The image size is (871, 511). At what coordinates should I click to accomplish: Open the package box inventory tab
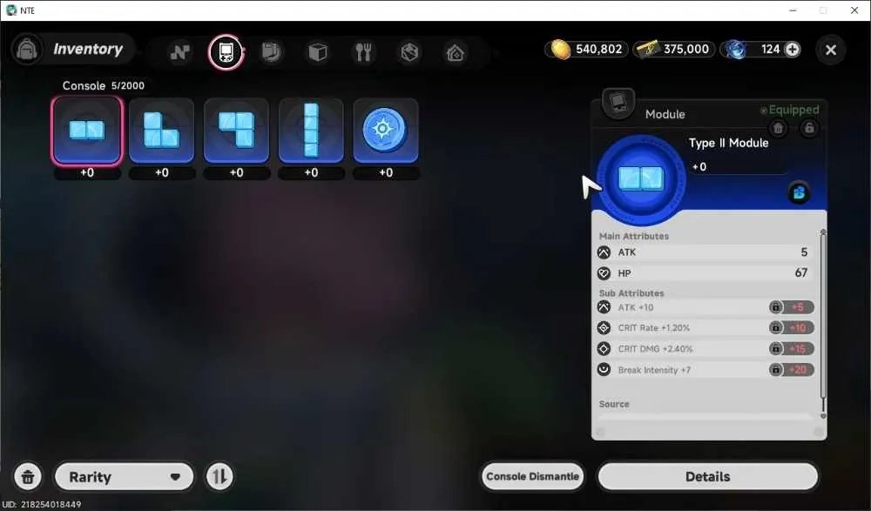(409, 52)
